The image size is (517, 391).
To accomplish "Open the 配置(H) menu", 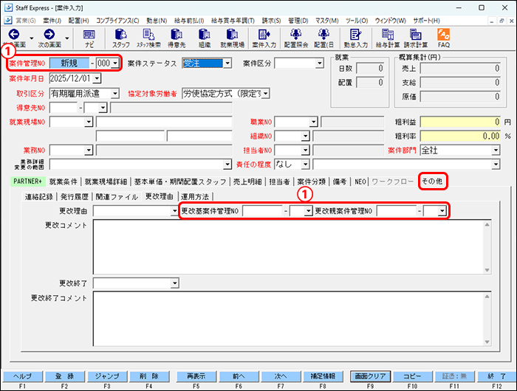I will (79, 21).
